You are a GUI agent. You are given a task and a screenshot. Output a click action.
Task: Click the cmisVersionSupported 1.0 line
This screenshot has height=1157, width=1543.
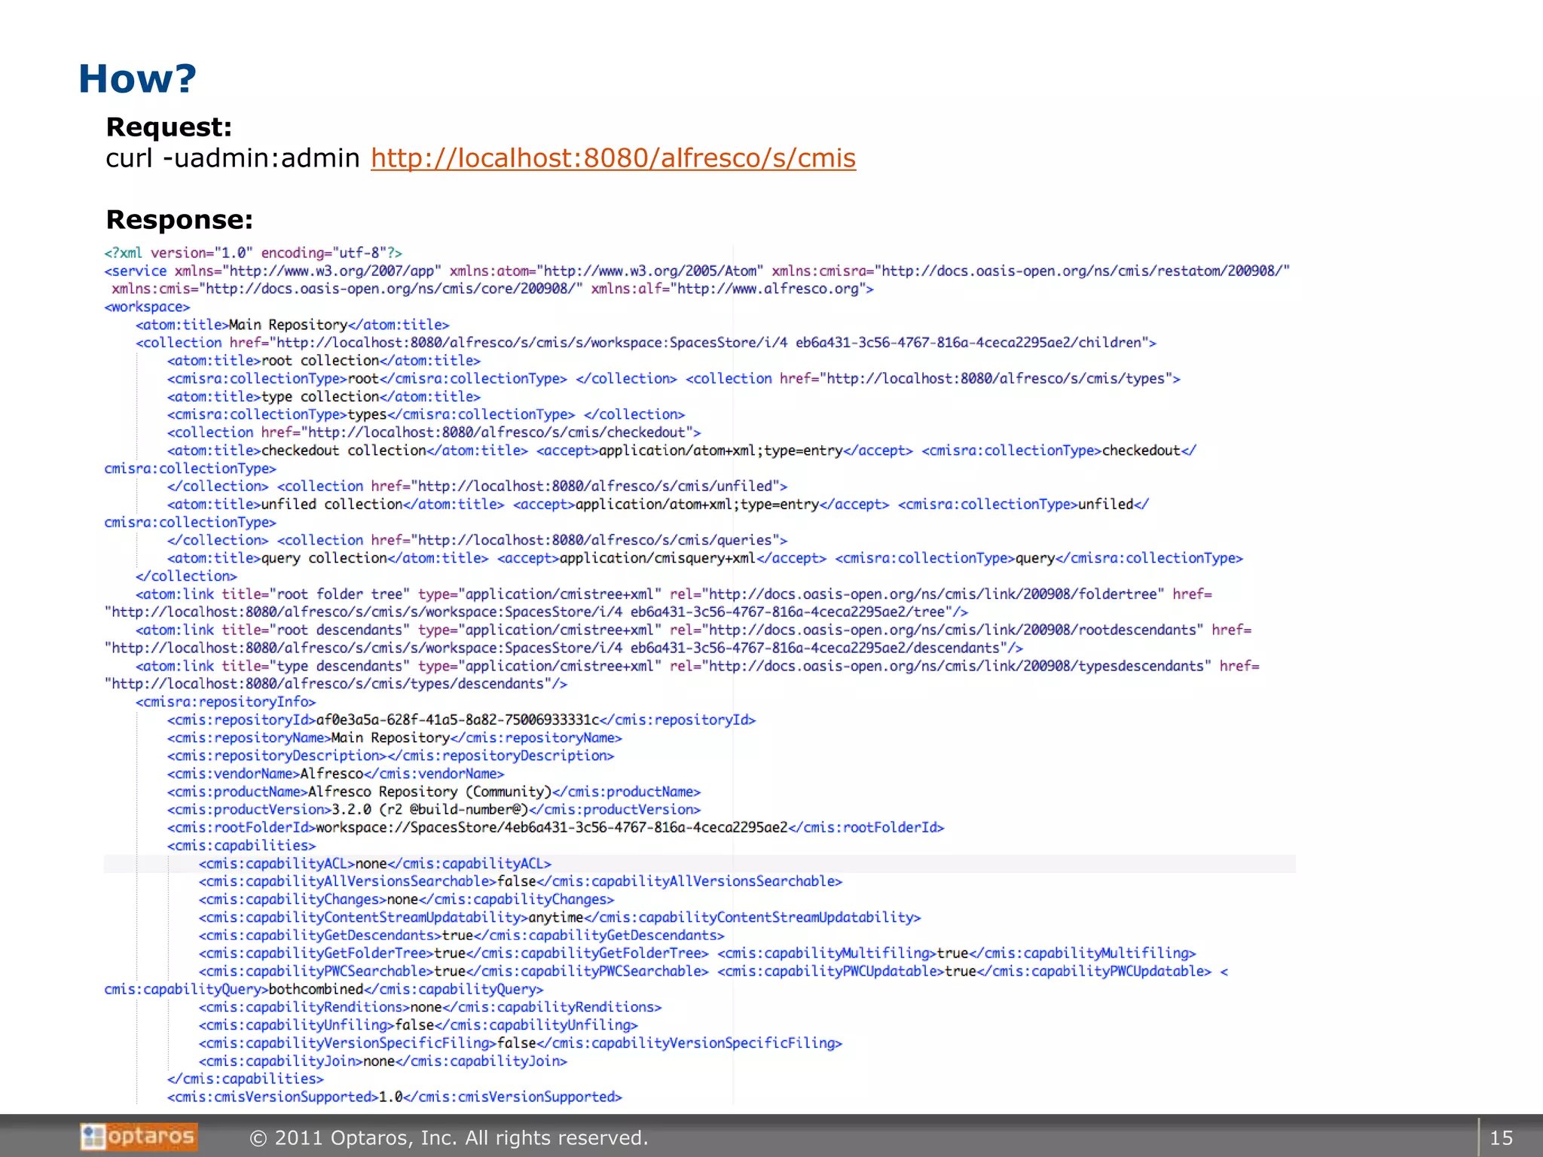tap(394, 1097)
